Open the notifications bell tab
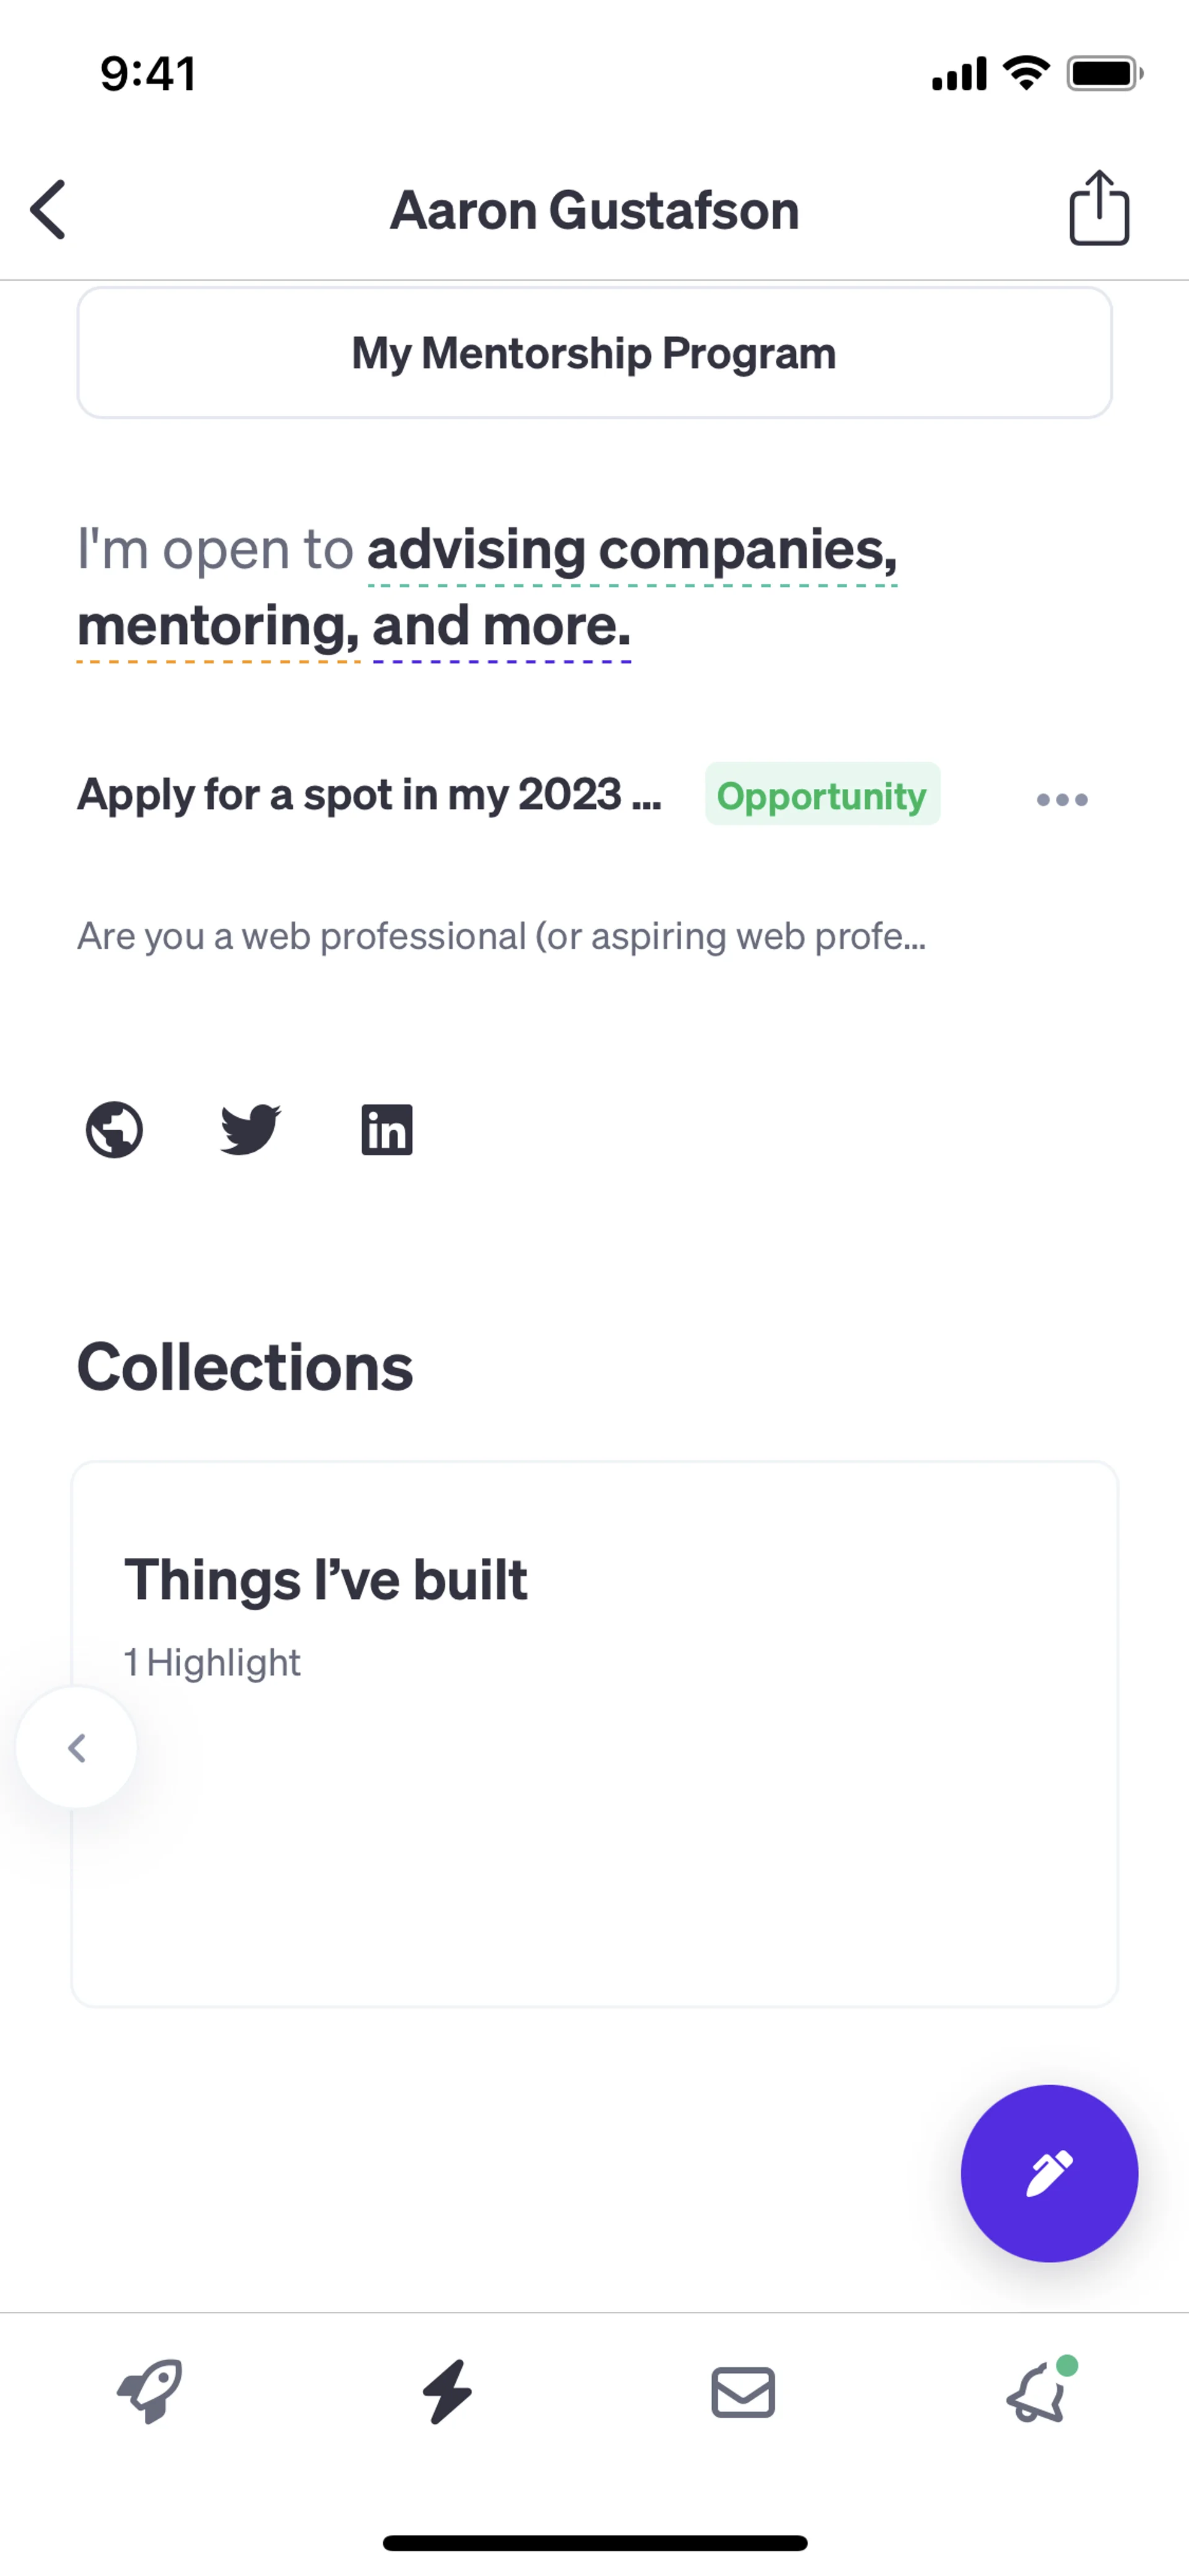This screenshot has width=1189, height=2576. pyautogui.click(x=1037, y=2392)
